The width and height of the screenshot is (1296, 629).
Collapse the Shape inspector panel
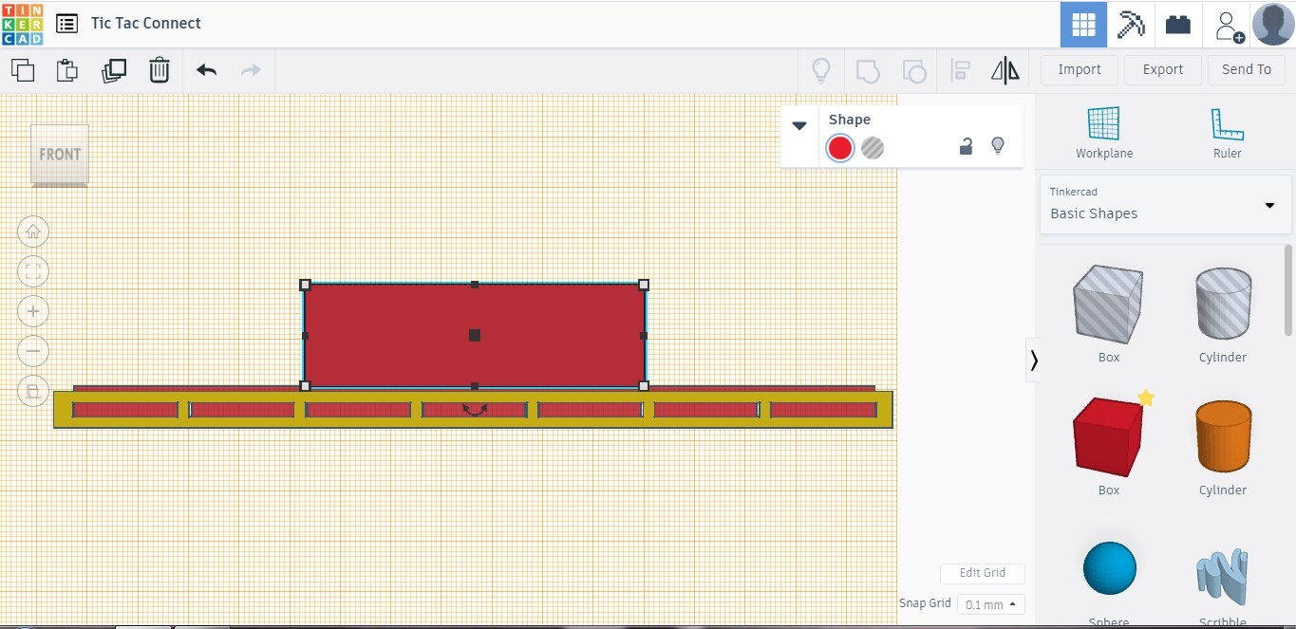pos(799,125)
